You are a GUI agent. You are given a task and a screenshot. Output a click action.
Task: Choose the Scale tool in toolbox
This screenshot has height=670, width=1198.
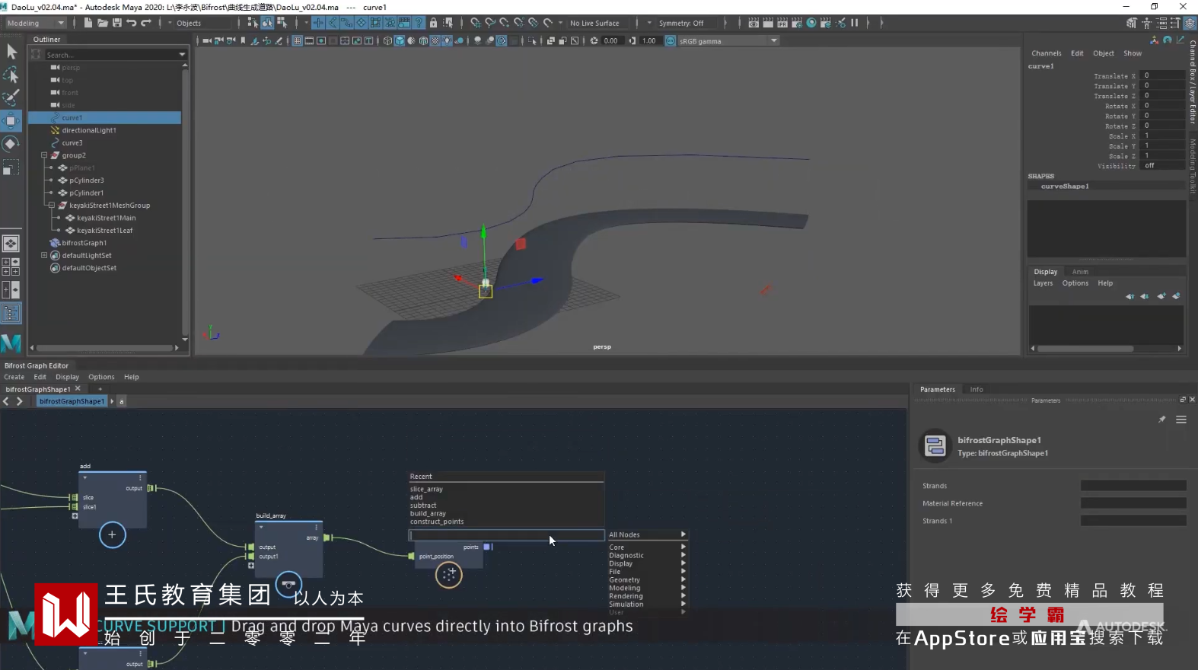(11, 167)
